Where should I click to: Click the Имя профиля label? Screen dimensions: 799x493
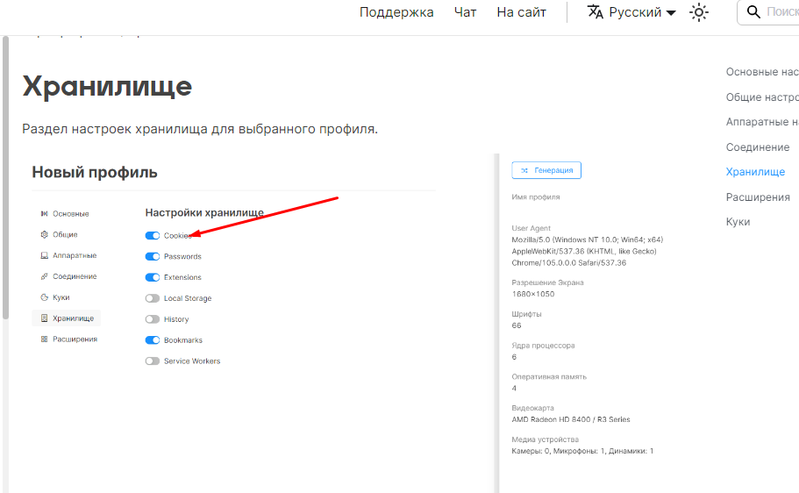536,196
